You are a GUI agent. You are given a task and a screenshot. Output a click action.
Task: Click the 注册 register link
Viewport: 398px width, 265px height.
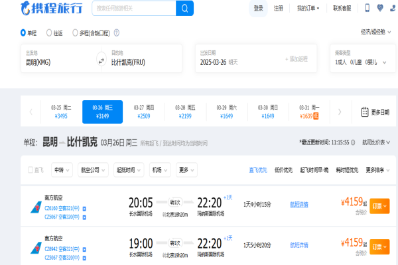(278, 9)
